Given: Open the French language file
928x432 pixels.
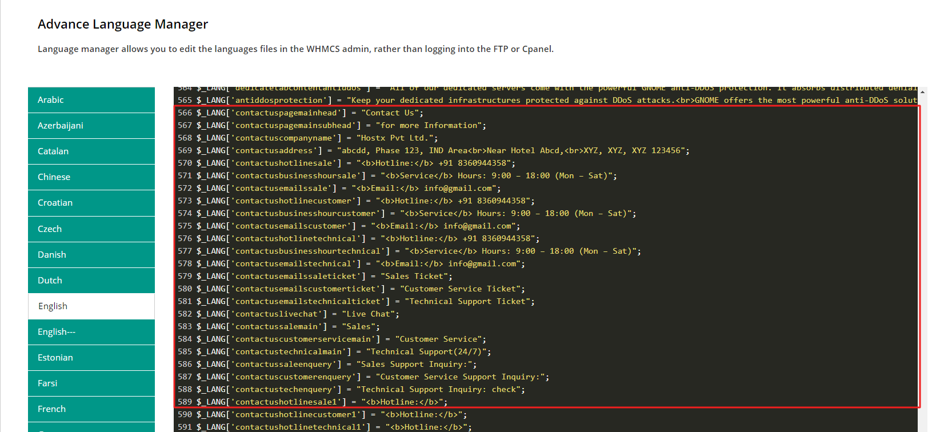Looking at the screenshot, I should [91, 409].
